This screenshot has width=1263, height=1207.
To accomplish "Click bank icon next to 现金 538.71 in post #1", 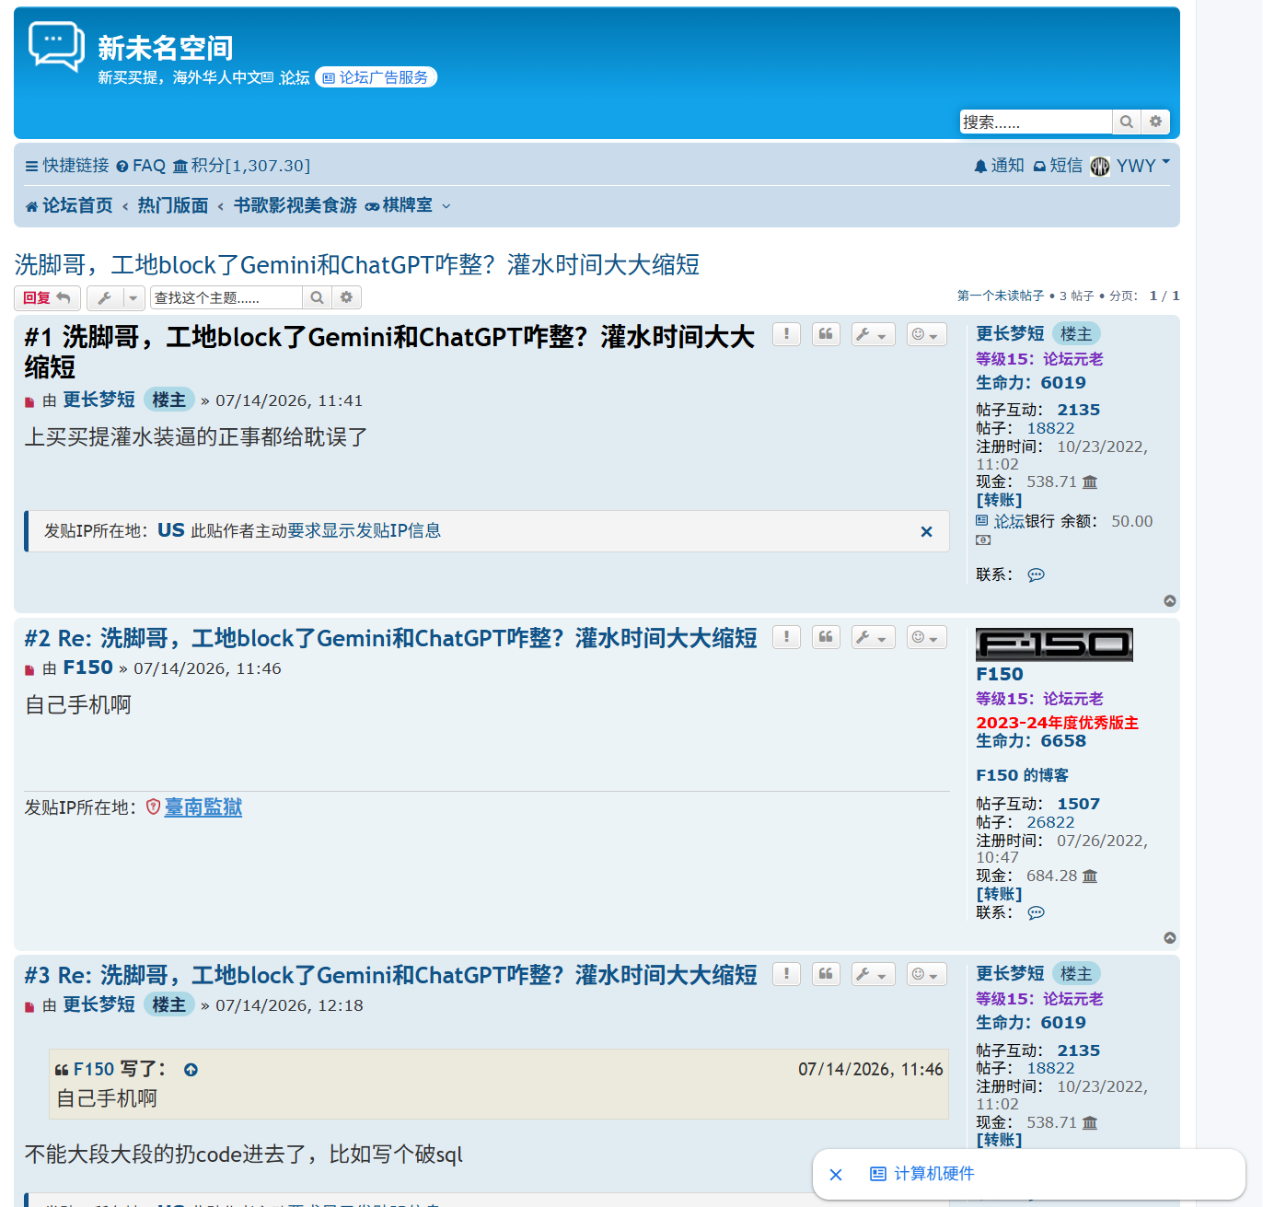I will (1090, 482).
